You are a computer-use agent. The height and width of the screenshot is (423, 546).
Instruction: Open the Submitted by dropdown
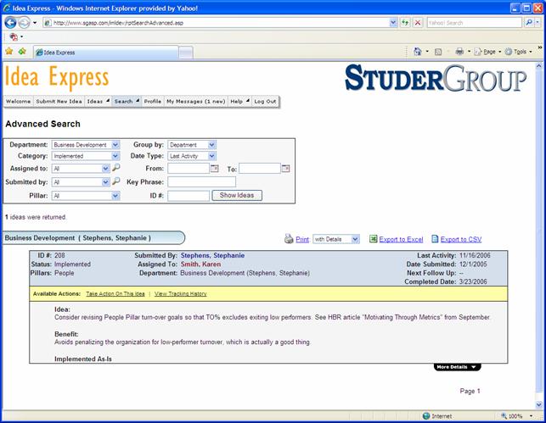pos(81,182)
